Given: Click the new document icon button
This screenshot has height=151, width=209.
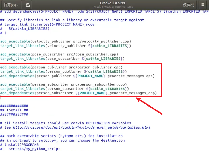Looking at the screenshot, I should click(x=28, y=5).
